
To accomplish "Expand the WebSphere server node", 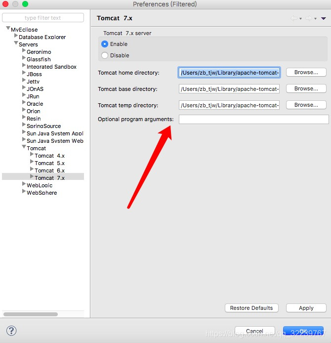I will [24, 191].
